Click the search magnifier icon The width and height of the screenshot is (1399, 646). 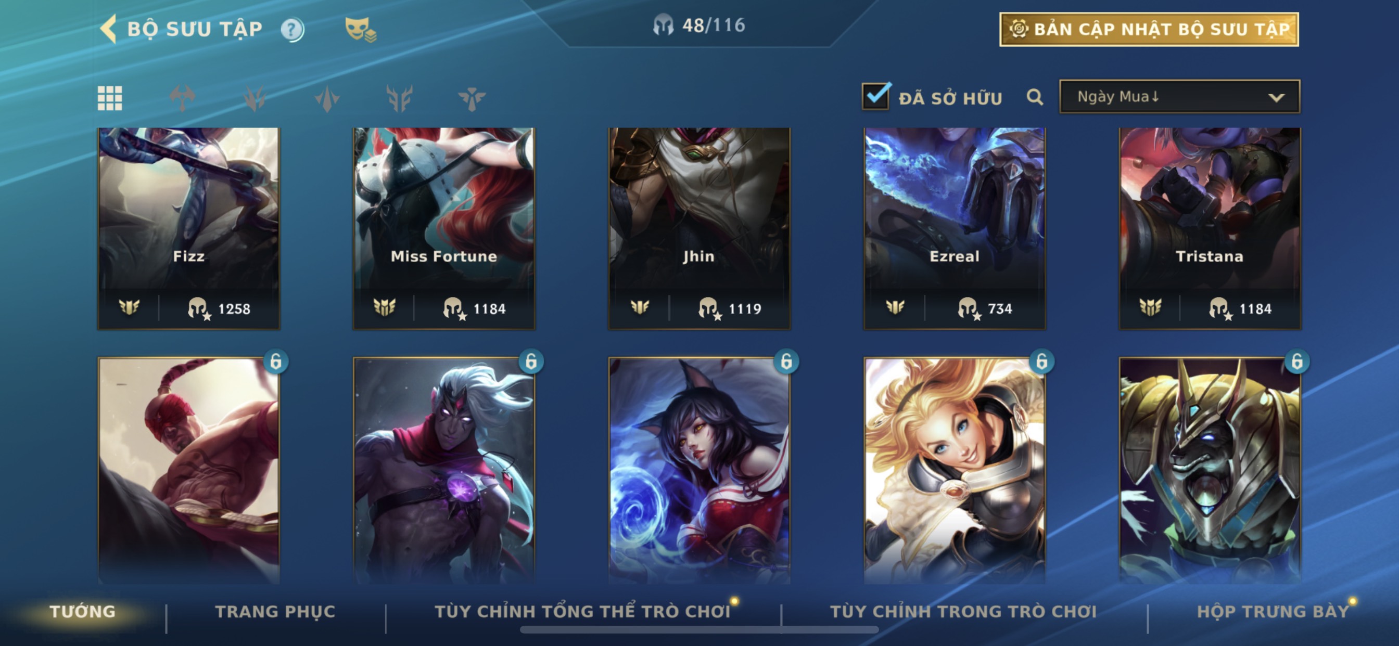click(x=1035, y=97)
